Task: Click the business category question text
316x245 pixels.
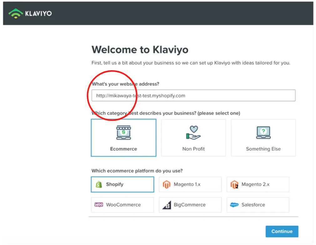Action: (166, 113)
